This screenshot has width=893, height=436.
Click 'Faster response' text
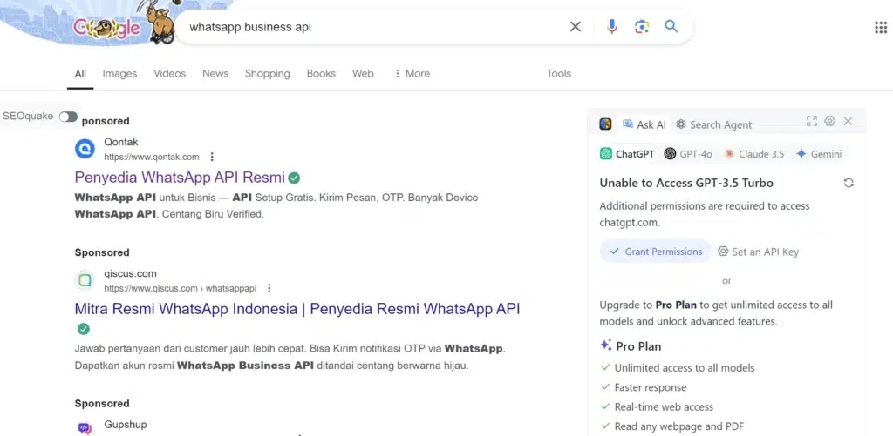[x=650, y=387]
